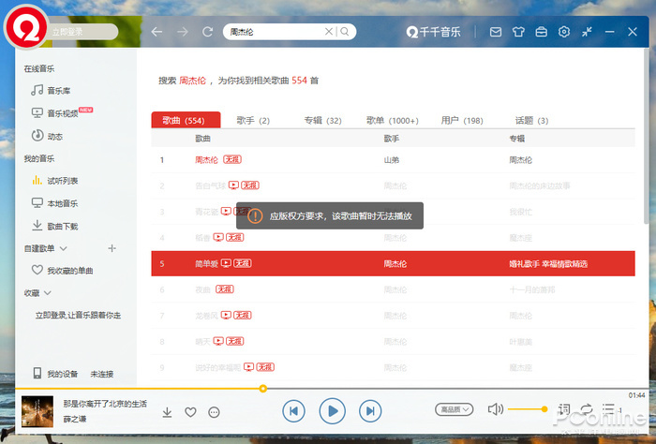Open 本地音乐 in sidebar
This screenshot has width=656, height=444.
54,203
